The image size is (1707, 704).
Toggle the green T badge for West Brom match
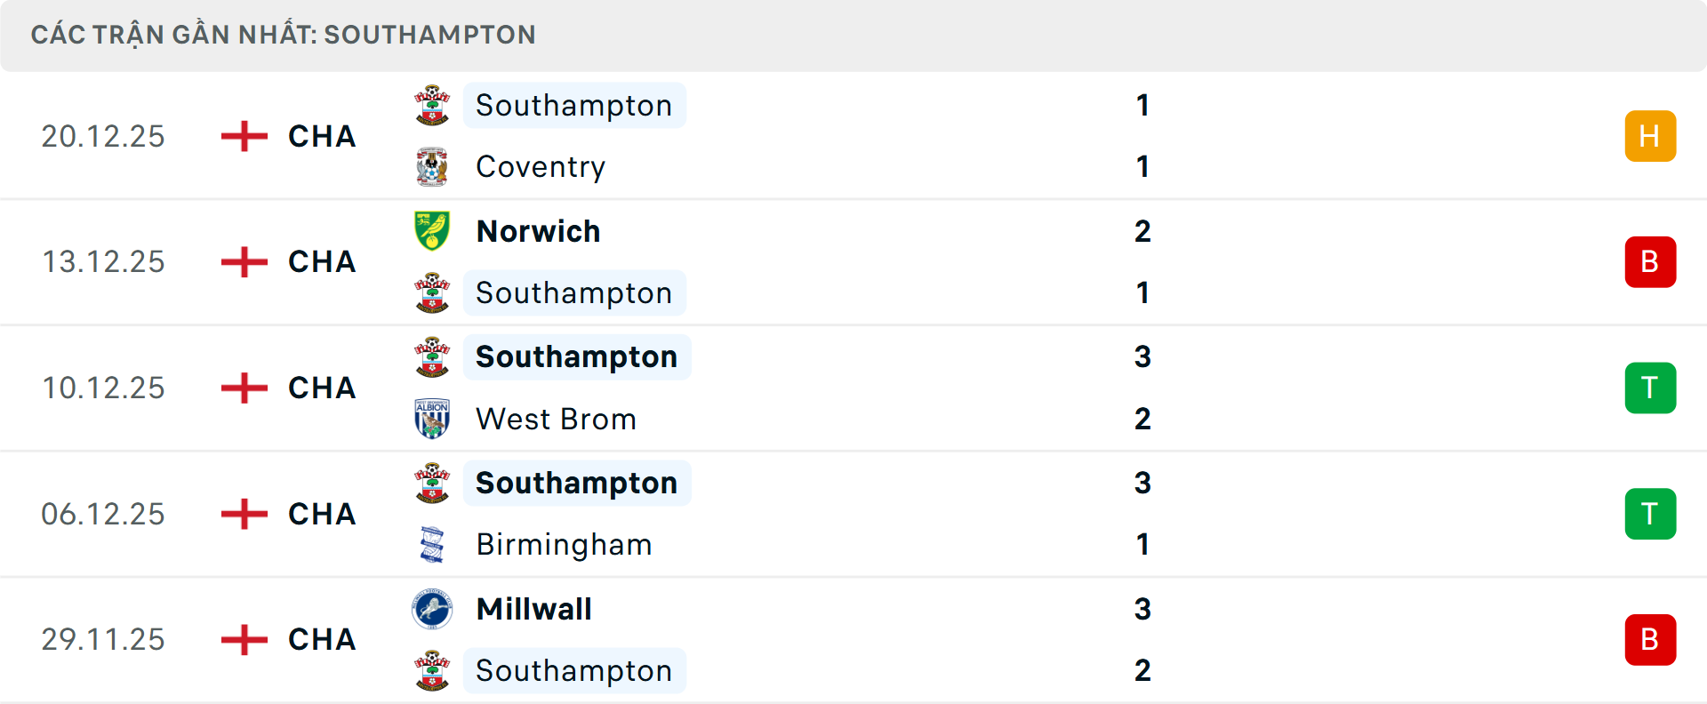click(1651, 388)
